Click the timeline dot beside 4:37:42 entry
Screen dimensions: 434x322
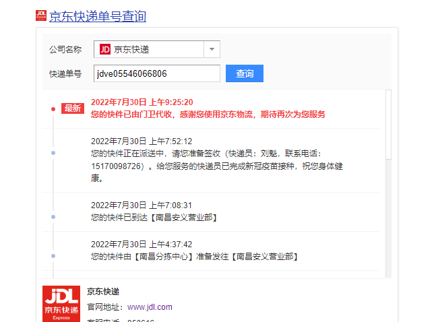[53, 256]
